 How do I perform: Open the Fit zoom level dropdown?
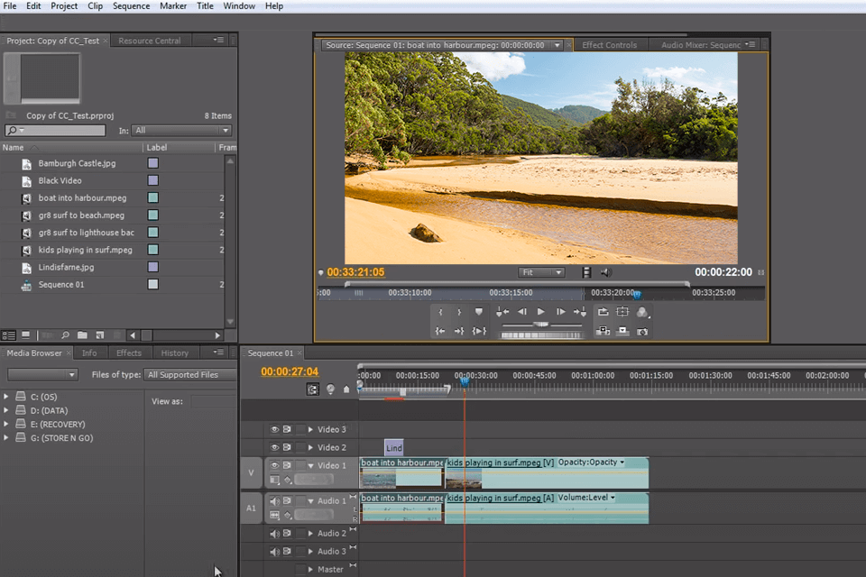(541, 271)
